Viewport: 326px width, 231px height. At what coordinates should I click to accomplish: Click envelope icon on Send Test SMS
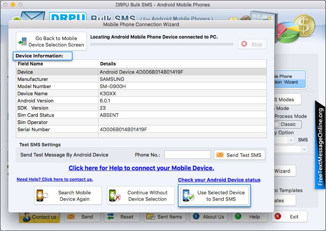pyautogui.click(x=220, y=155)
